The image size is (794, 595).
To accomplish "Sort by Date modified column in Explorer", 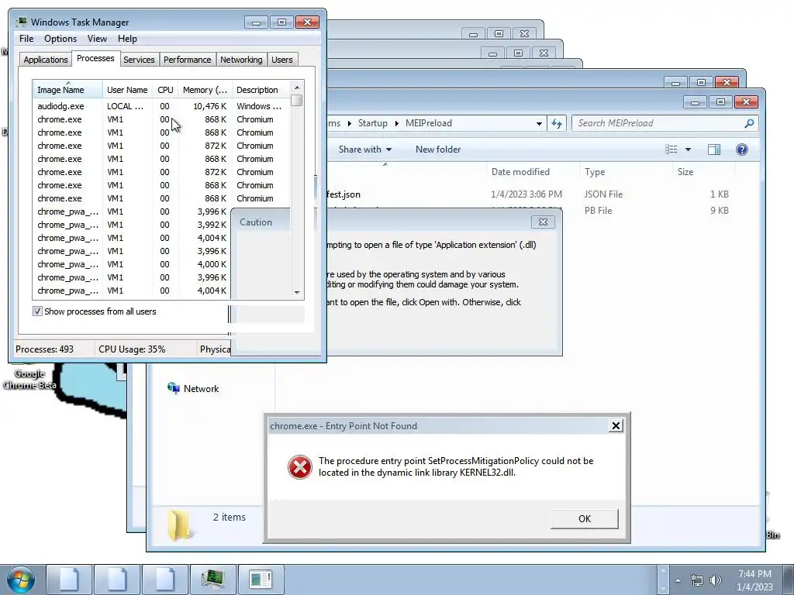I will pyautogui.click(x=533, y=172).
